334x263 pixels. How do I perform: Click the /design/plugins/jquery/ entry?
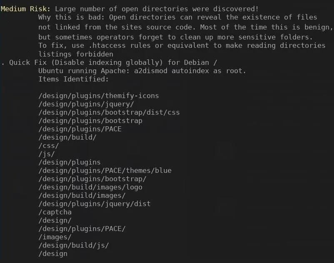pyautogui.click(x=86, y=104)
